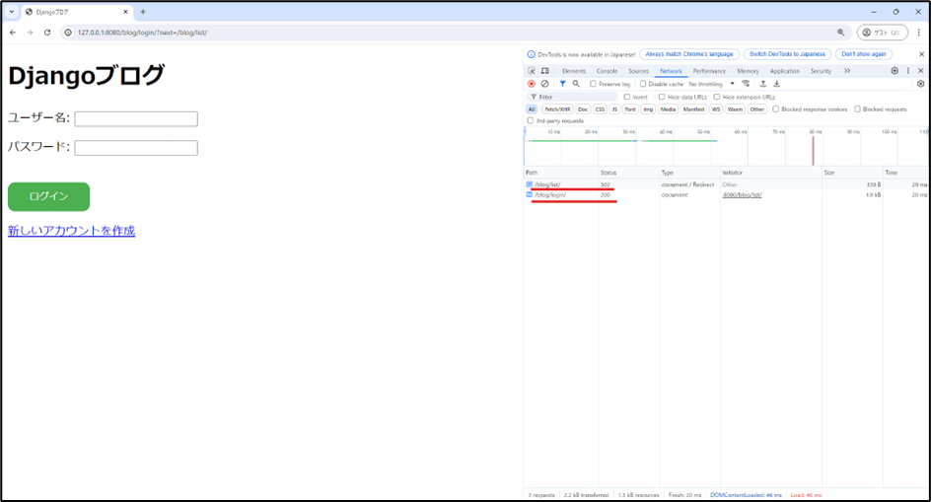Switch to the Console tab

tap(607, 71)
